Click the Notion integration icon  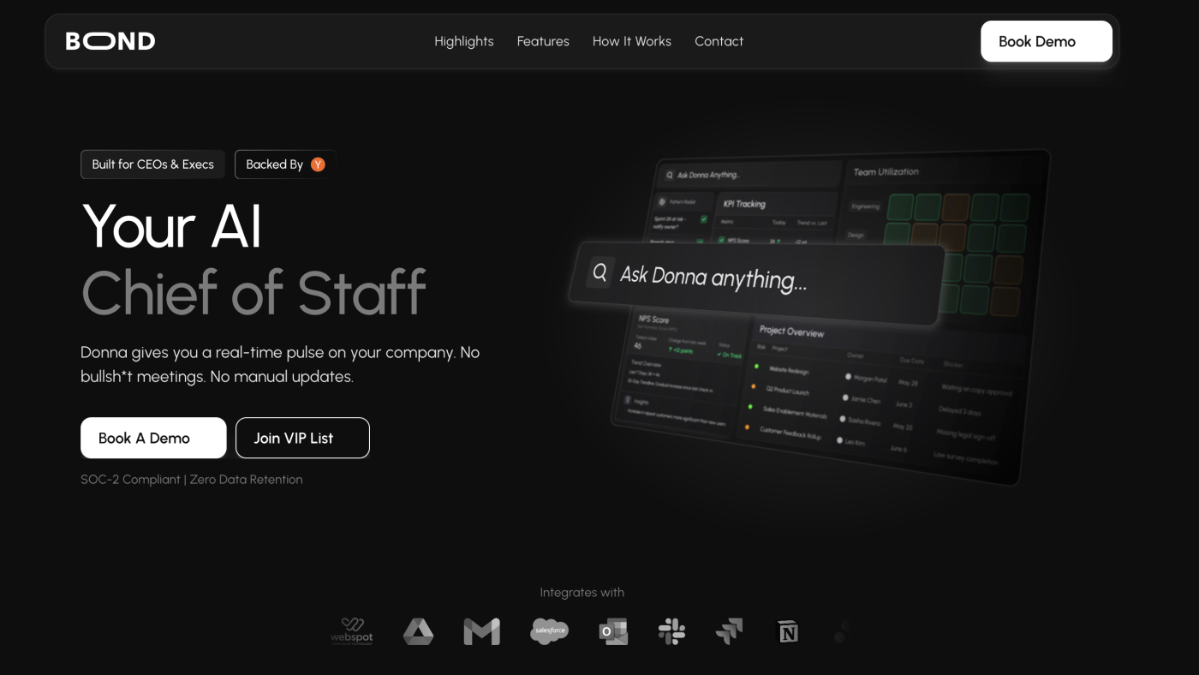(787, 632)
